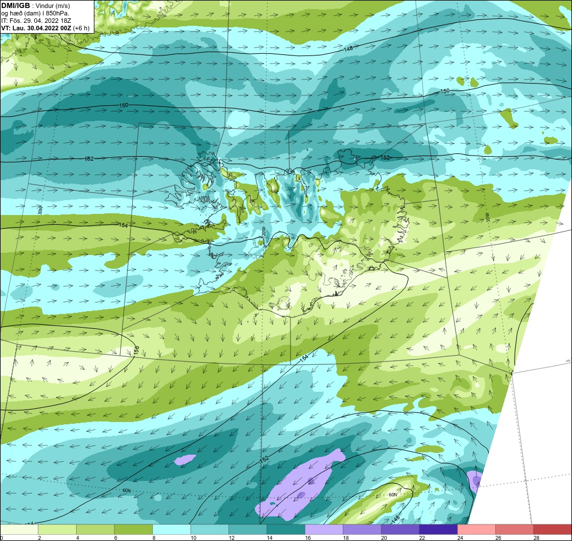
Task: Click the legend tick value 2
Action: point(39,538)
